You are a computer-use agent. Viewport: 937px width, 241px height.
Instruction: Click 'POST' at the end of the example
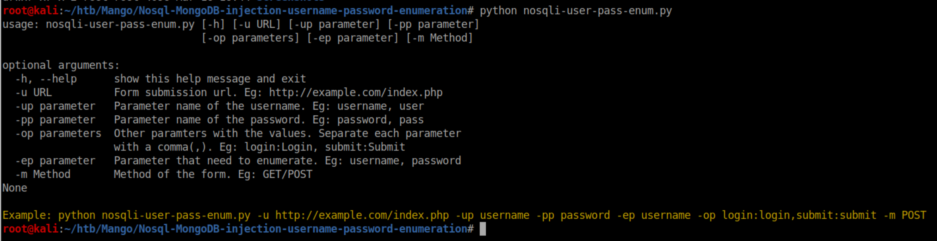pyautogui.click(x=913, y=215)
